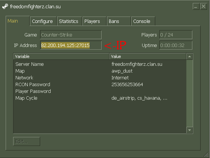Sort by the Value column header
The width and height of the screenshot is (210, 158).
coord(148,56)
